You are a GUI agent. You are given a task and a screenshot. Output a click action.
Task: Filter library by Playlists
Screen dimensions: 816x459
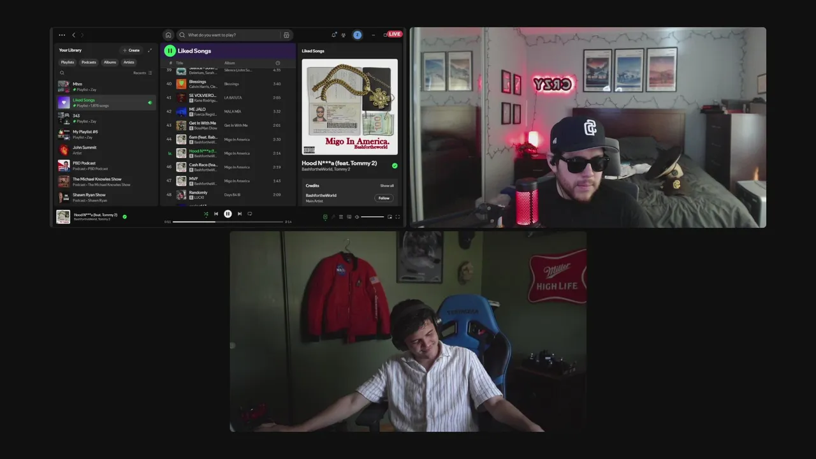[68, 62]
